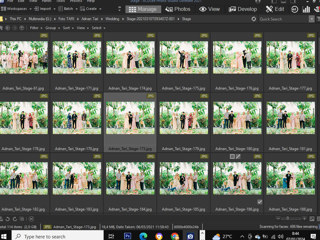This screenshot has height=240, width=320.
Task: Refresh the current folder with the sync icon
Action: coord(253,19)
